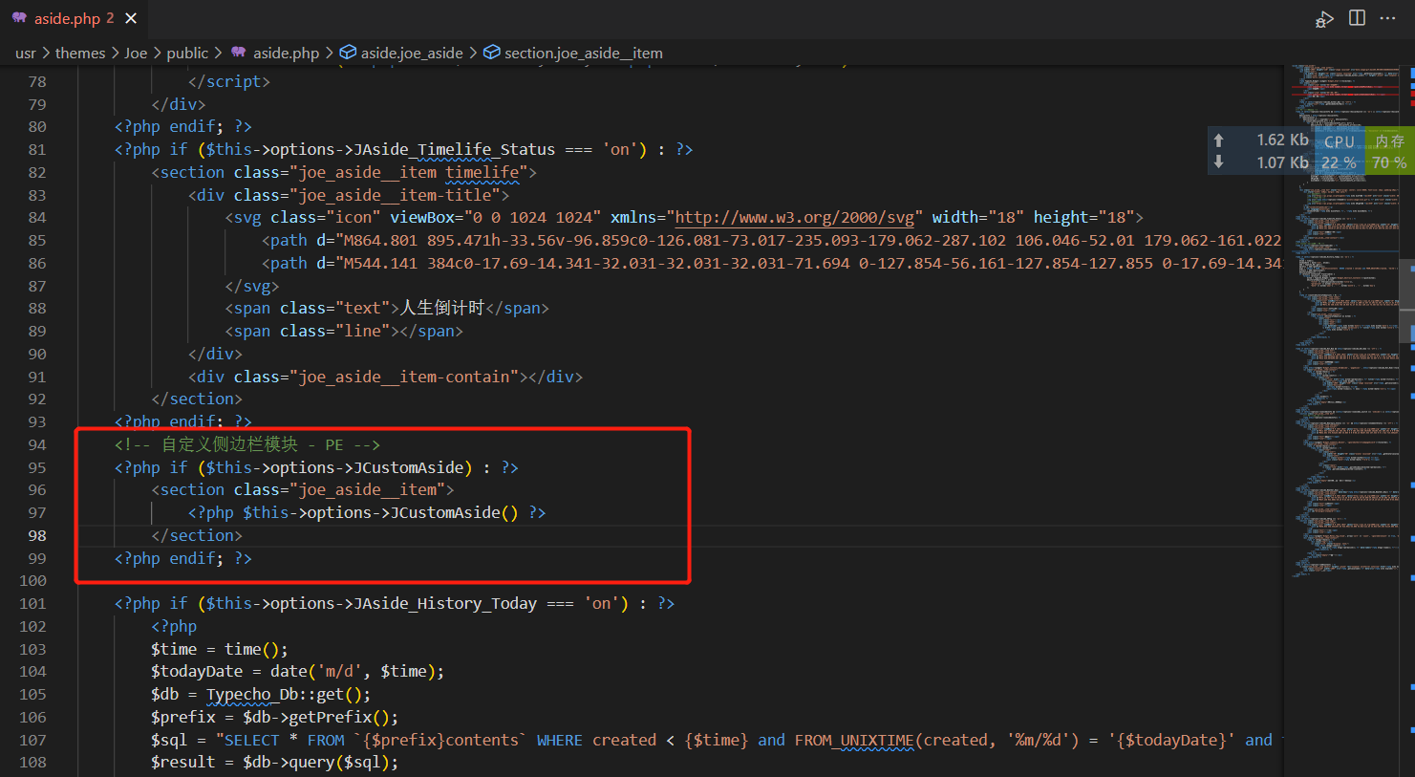
Task: Split the editor to the right
Action: (x=1357, y=18)
